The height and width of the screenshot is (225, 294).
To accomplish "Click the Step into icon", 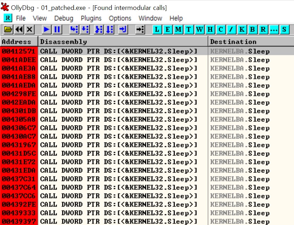I will point(74,30).
